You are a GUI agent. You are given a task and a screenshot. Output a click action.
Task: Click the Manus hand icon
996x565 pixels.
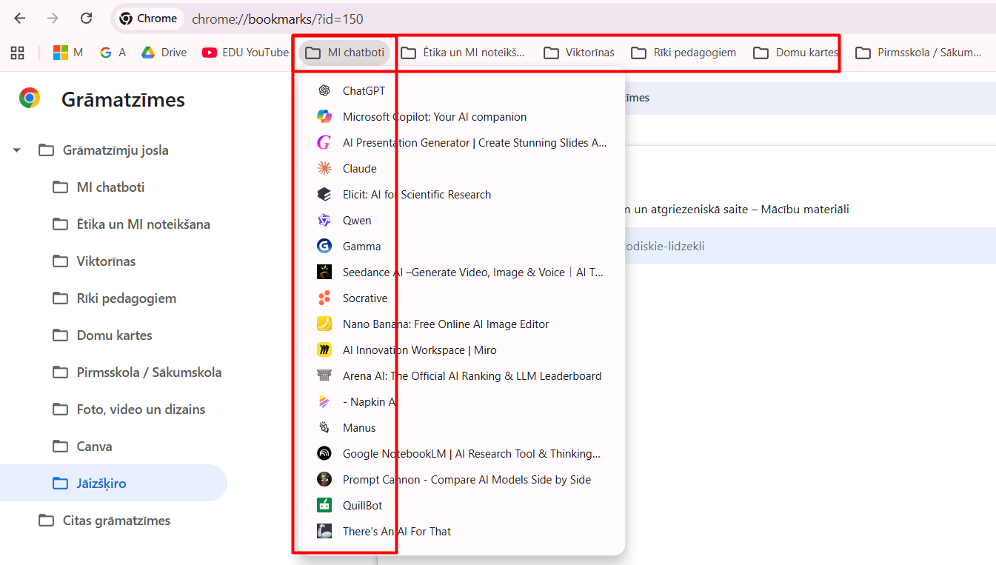point(324,428)
